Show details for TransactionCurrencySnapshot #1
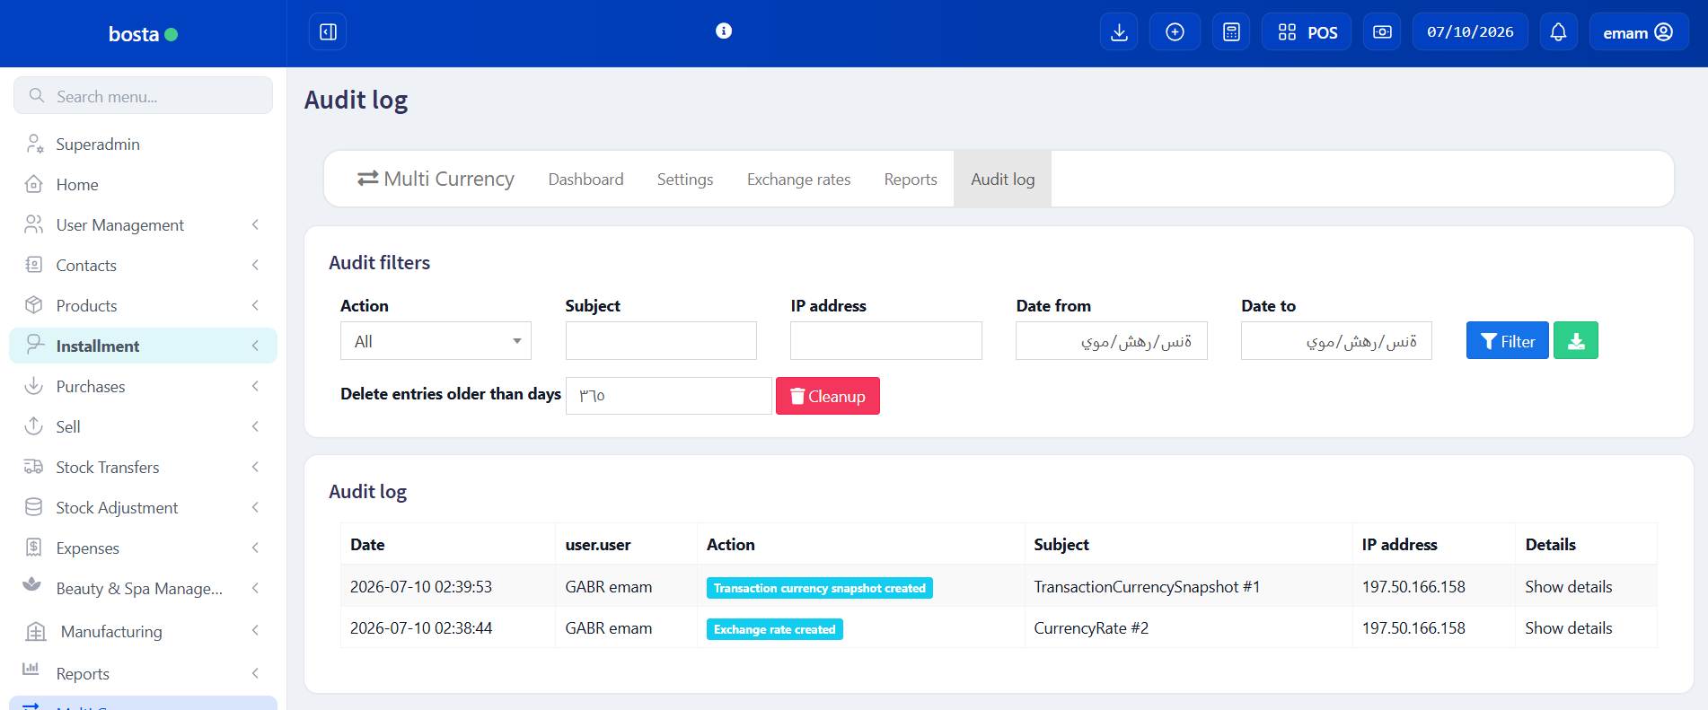This screenshot has height=710, width=1708. pyautogui.click(x=1568, y=587)
